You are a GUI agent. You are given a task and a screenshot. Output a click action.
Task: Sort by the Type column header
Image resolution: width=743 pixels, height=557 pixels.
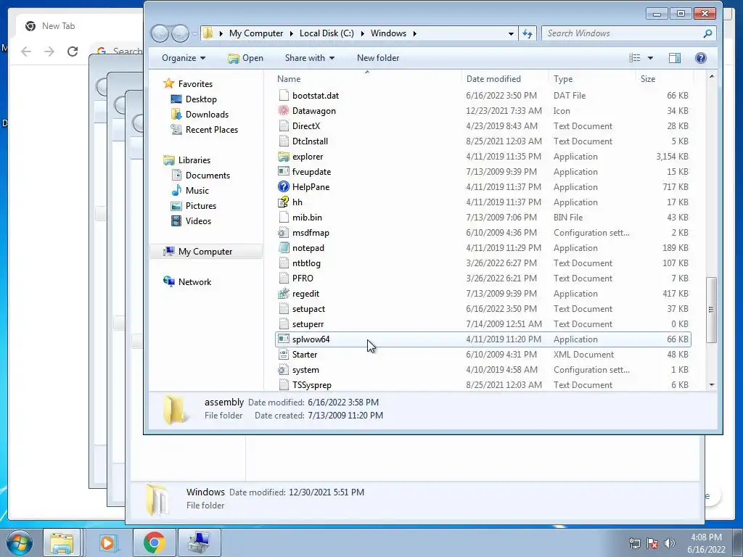click(x=592, y=79)
